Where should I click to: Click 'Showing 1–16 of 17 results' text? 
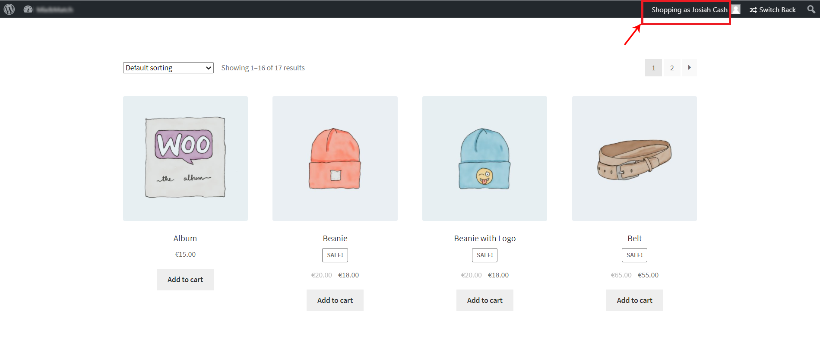point(263,68)
